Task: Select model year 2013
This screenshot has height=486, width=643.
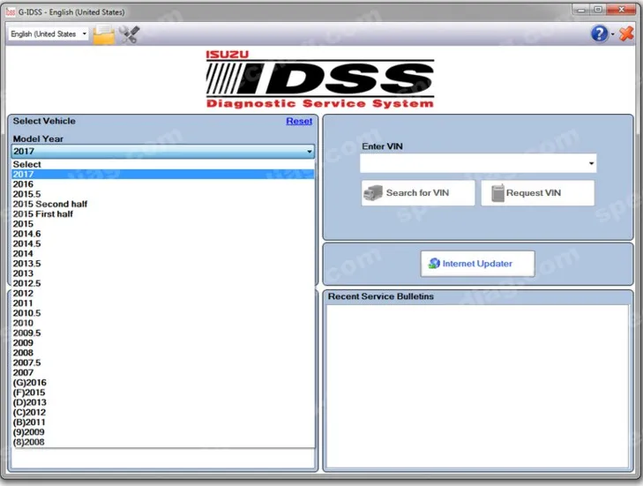Action: pyautogui.click(x=163, y=273)
